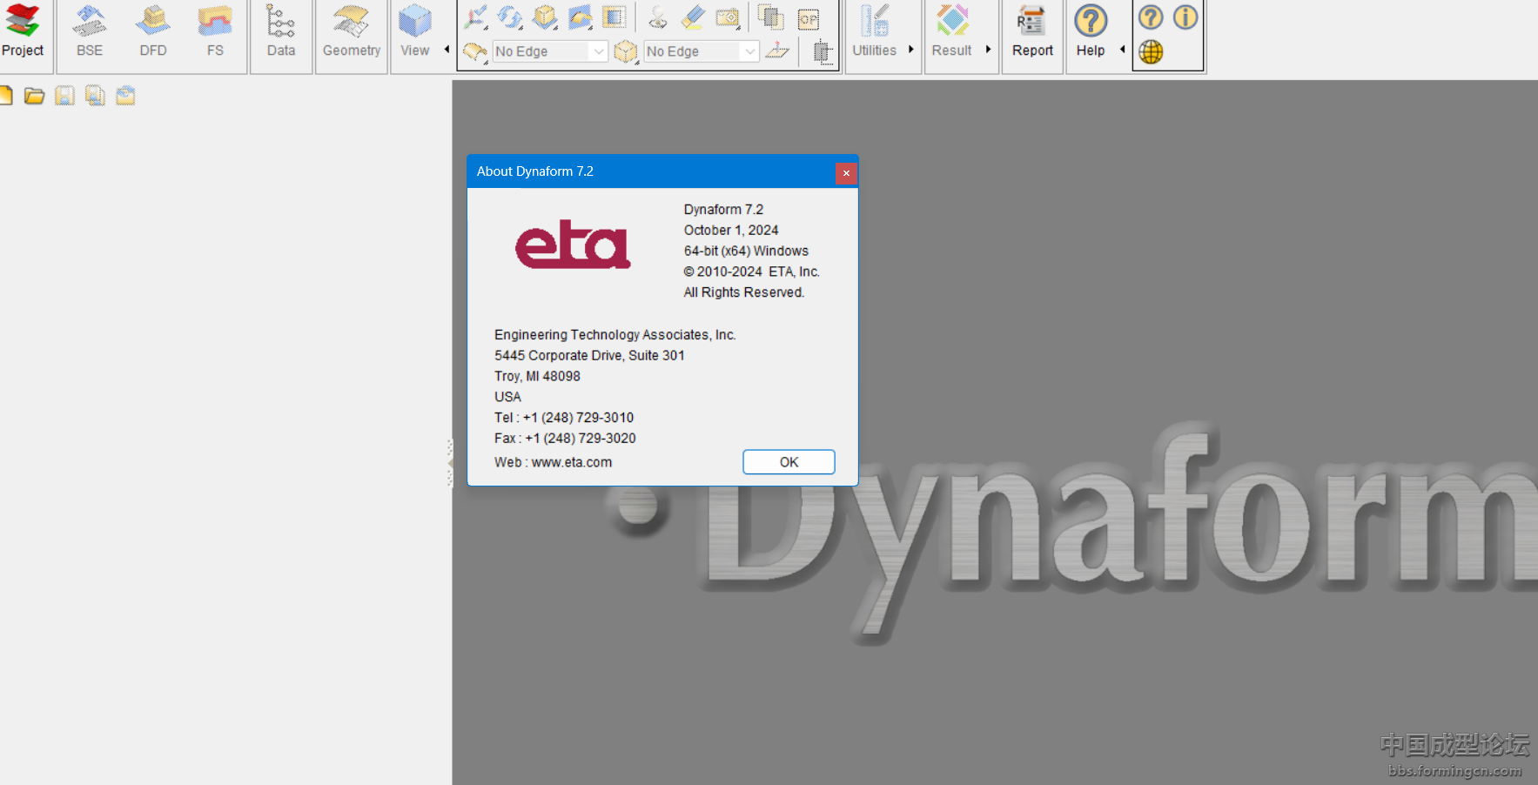Click the import file box icon

(125, 96)
